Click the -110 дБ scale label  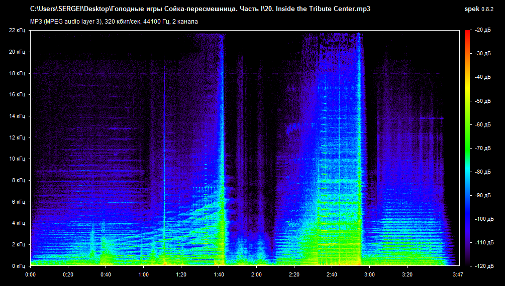pos(484,242)
